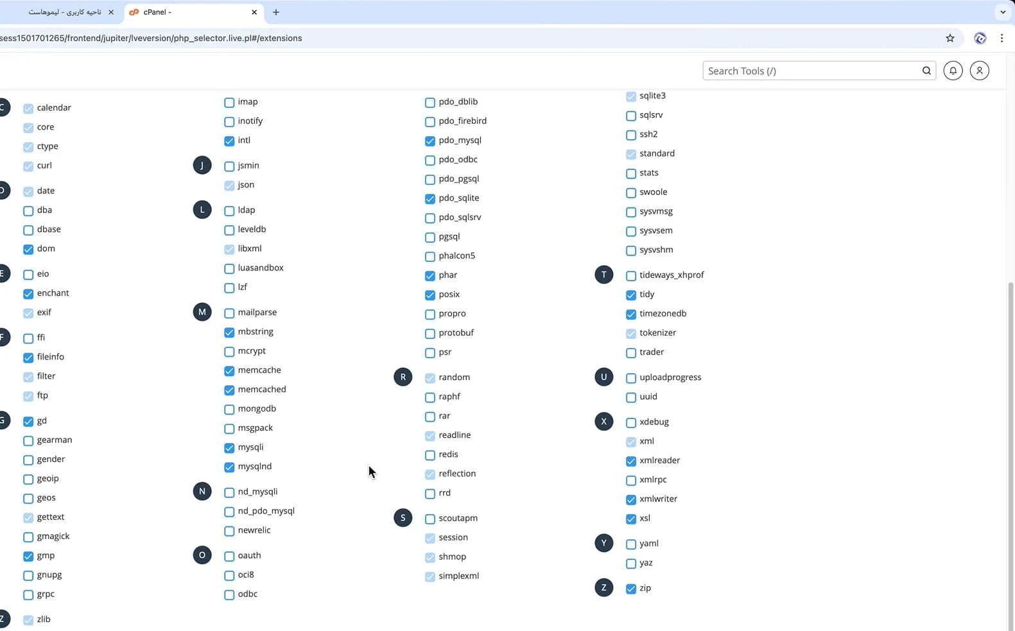Click the xdebug extension label
Screen dimensions: 1015x631
point(654,422)
